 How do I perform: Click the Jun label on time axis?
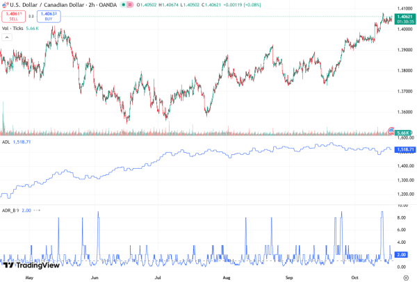pyautogui.click(x=95, y=276)
